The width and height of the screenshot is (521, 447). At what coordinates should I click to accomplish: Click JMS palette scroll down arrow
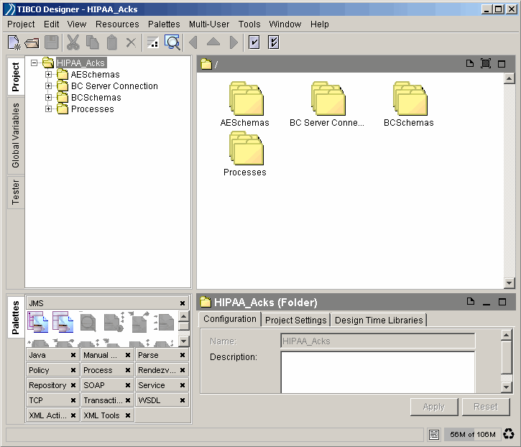184,341
